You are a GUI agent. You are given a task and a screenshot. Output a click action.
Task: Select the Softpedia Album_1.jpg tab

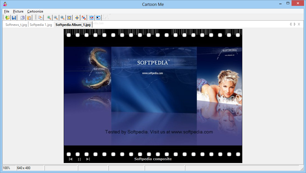click(73, 24)
